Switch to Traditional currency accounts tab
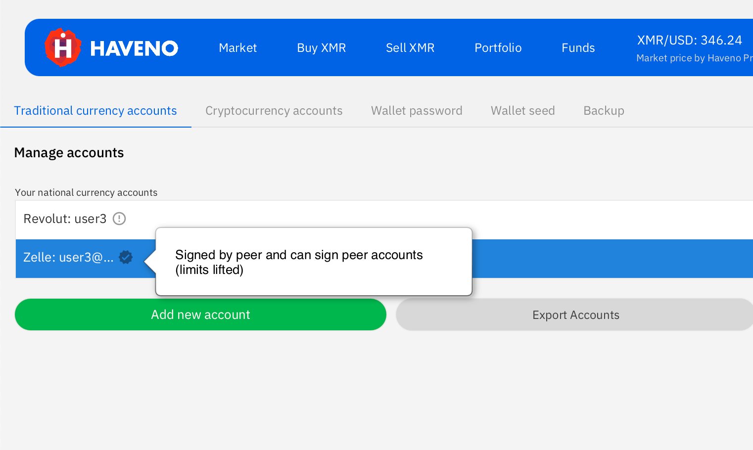Viewport: 753px width, 450px height. 95,111
